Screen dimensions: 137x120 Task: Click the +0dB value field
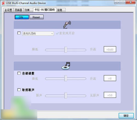(x=110, y=49)
